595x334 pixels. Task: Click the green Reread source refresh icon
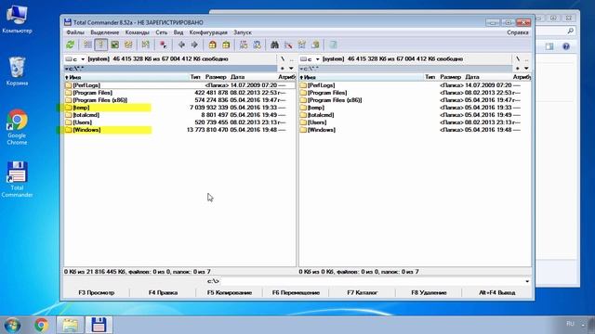(x=71, y=45)
